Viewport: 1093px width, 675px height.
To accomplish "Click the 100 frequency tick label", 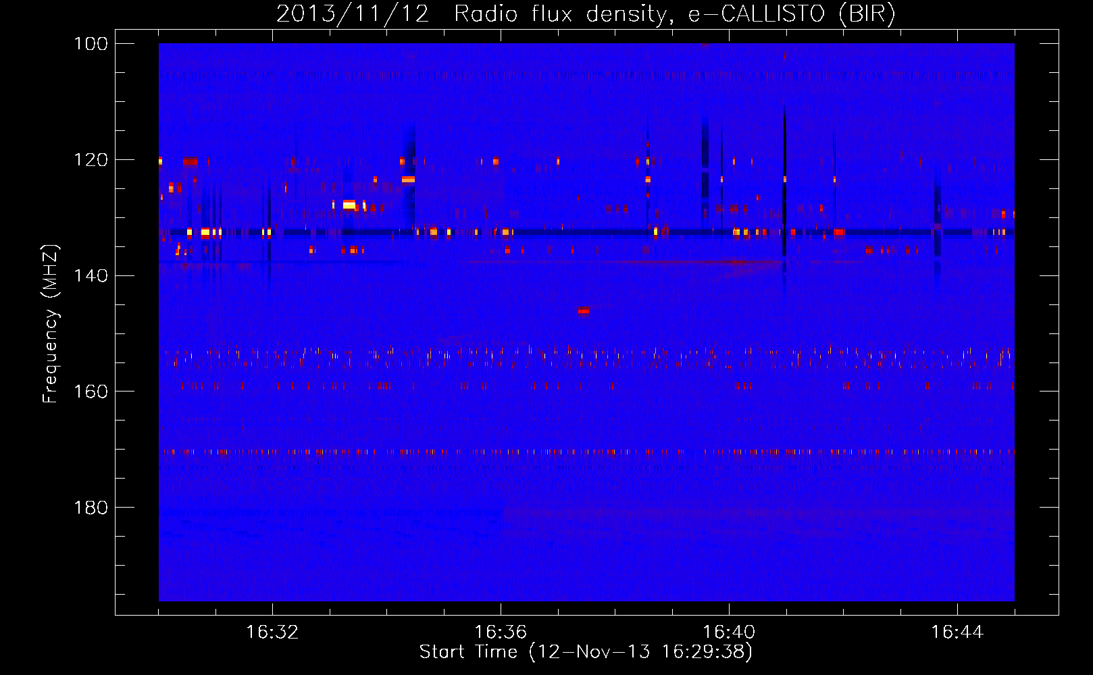I will [x=91, y=44].
